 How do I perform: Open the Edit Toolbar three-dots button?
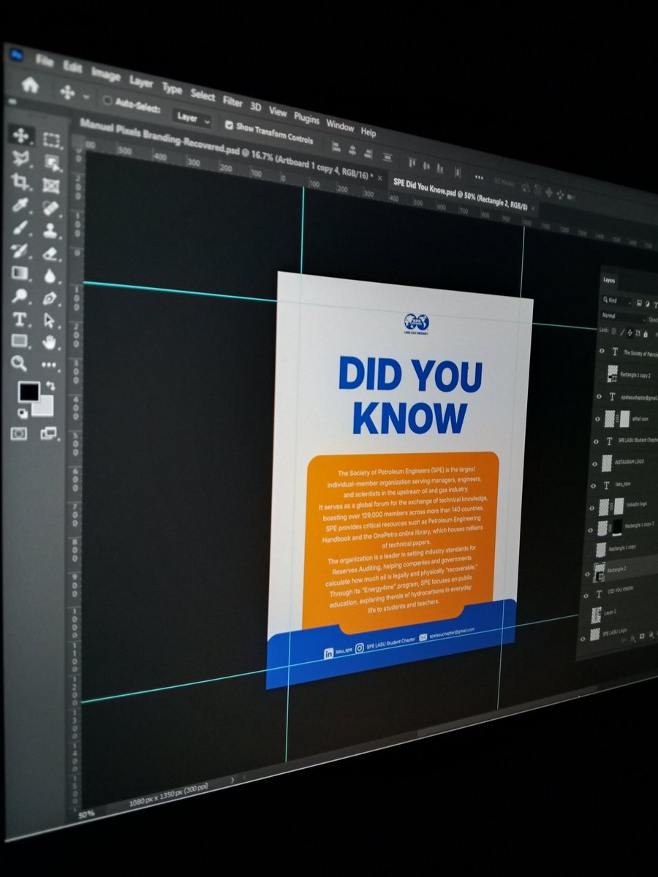tap(50, 364)
